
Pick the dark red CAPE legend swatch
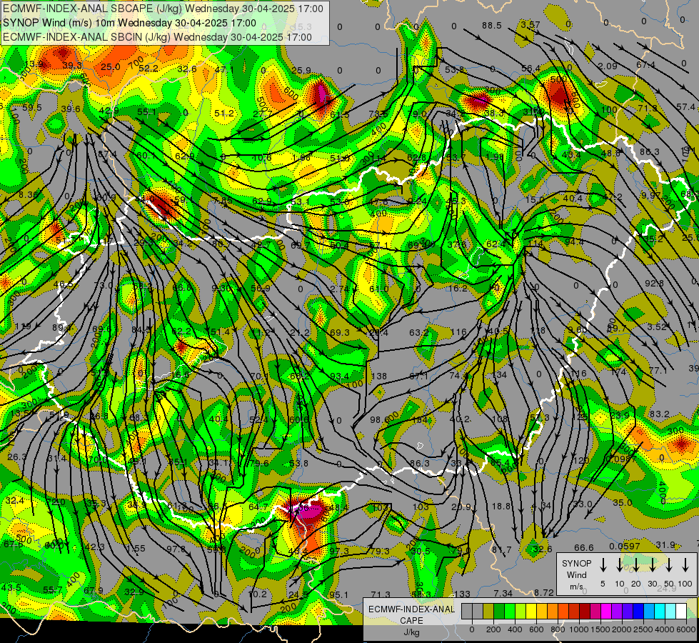pyautogui.click(x=585, y=611)
